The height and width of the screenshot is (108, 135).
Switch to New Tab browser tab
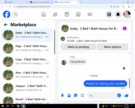pos(16,2)
